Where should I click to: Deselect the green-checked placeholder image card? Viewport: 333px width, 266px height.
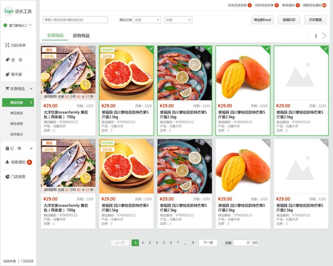[326, 49]
